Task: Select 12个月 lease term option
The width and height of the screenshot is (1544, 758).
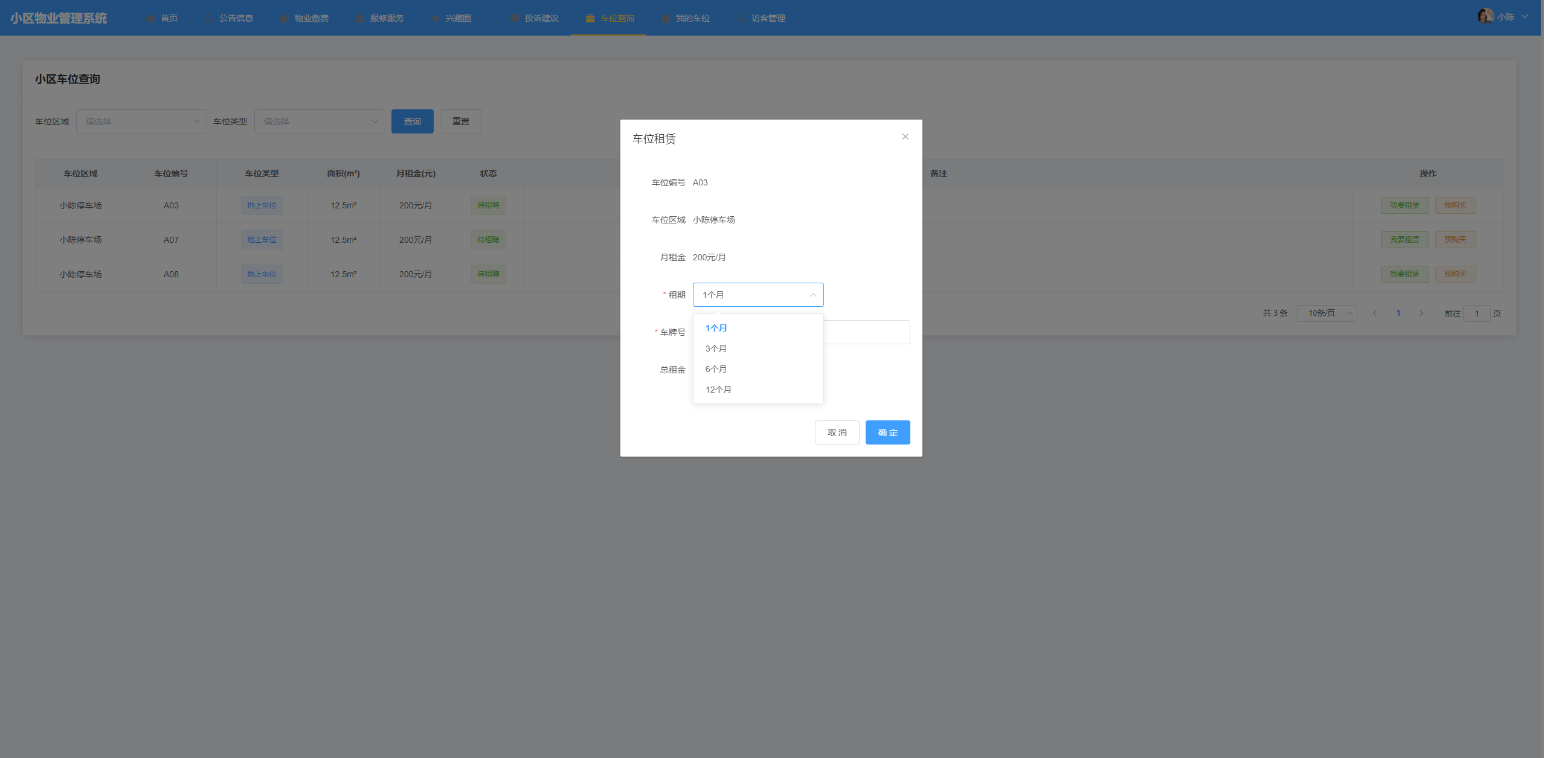Action: 718,390
